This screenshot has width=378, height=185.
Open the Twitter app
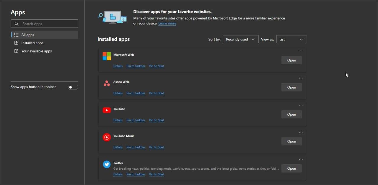[291, 168]
